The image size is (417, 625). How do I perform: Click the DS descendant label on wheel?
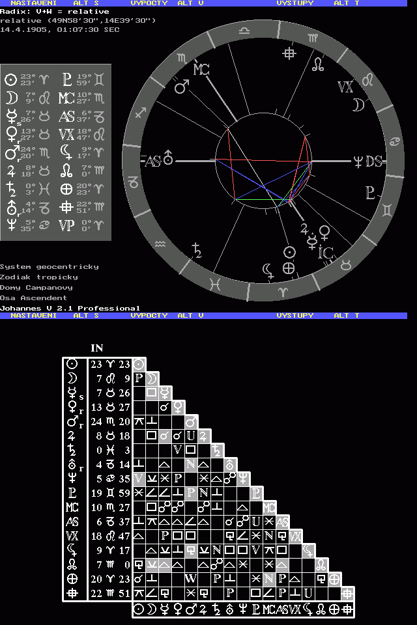pos(374,161)
